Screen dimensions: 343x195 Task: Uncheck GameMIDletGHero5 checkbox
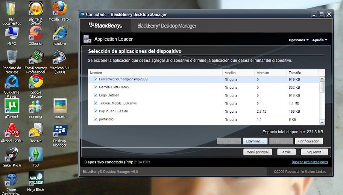[96, 87]
